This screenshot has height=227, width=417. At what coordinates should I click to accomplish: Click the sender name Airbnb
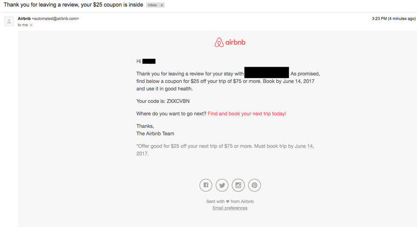[x=24, y=19]
